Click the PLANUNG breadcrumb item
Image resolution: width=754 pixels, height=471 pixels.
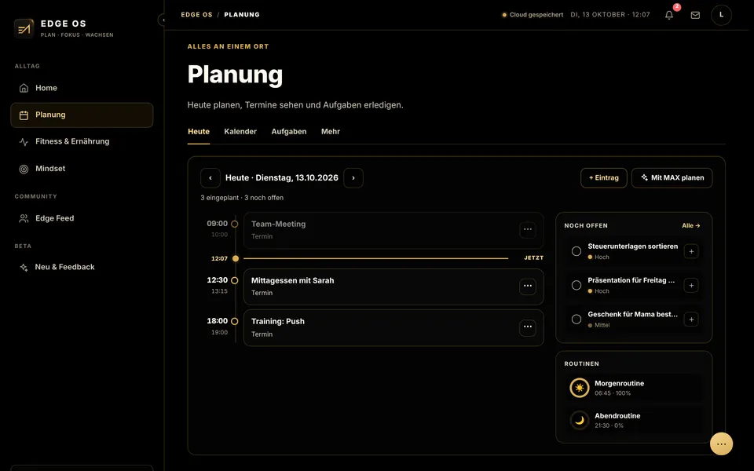coord(242,14)
